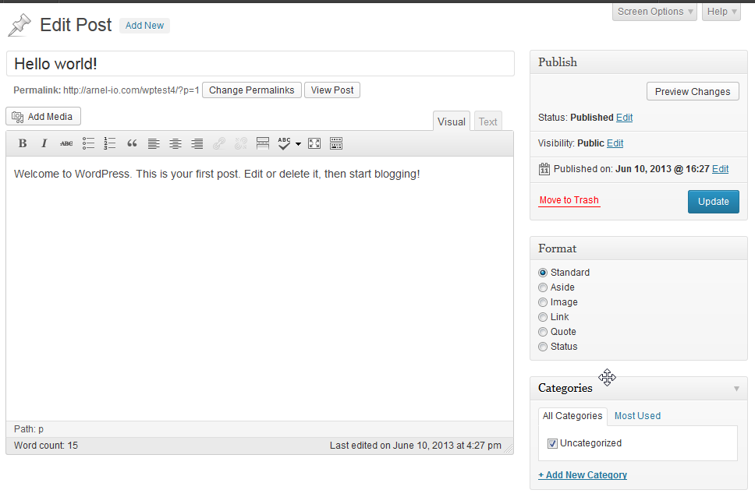
Task: Uncheck the Uncategorized category
Action: pos(553,443)
